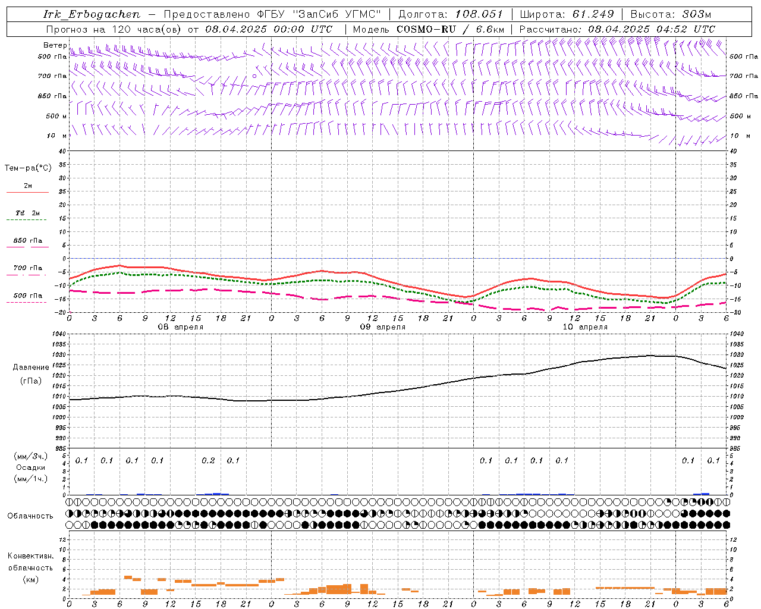Click the 0.2 precipitation amount value

click(x=208, y=460)
